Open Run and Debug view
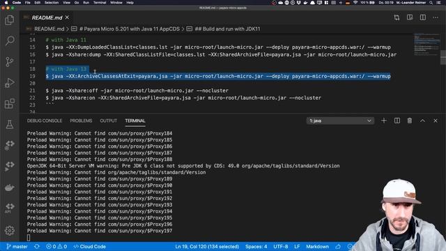 click(x=10, y=82)
